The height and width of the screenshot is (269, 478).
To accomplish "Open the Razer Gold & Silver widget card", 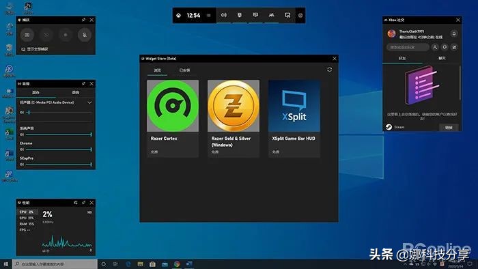I will tap(234, 119).
